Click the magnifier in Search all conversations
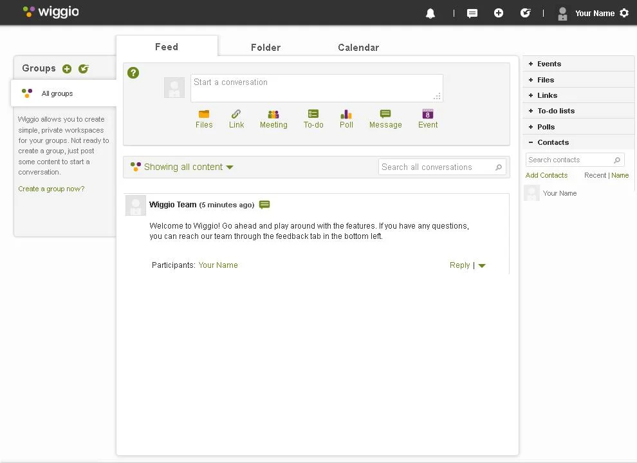Image resolution: width=637 pixels, height=463 pixels. coord(499,167)
